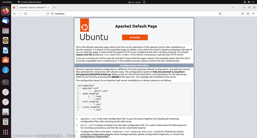Click the manual link in Configuration Overview
The height and width of the screenshot is (138, 257).
[x=115, y=77]
